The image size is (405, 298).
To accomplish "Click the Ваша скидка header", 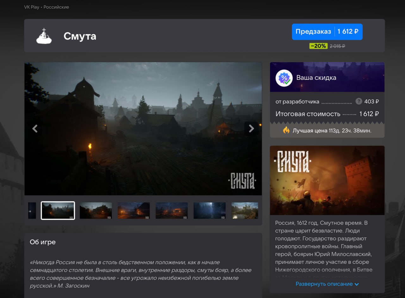I will click(x=316, y=78).
